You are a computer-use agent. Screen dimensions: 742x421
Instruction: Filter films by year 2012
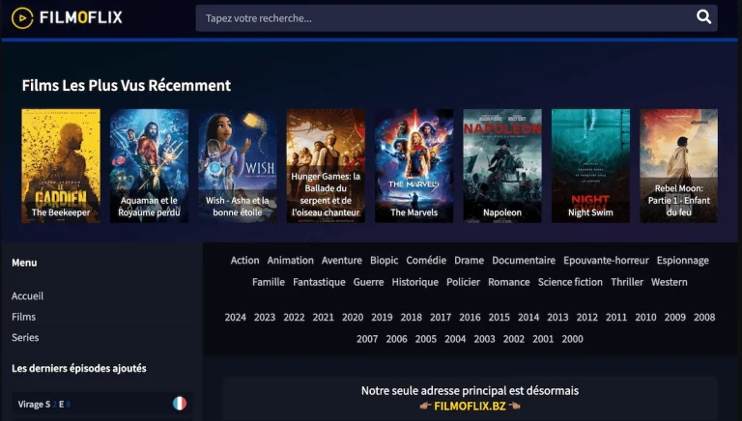[x=587, y=318]
